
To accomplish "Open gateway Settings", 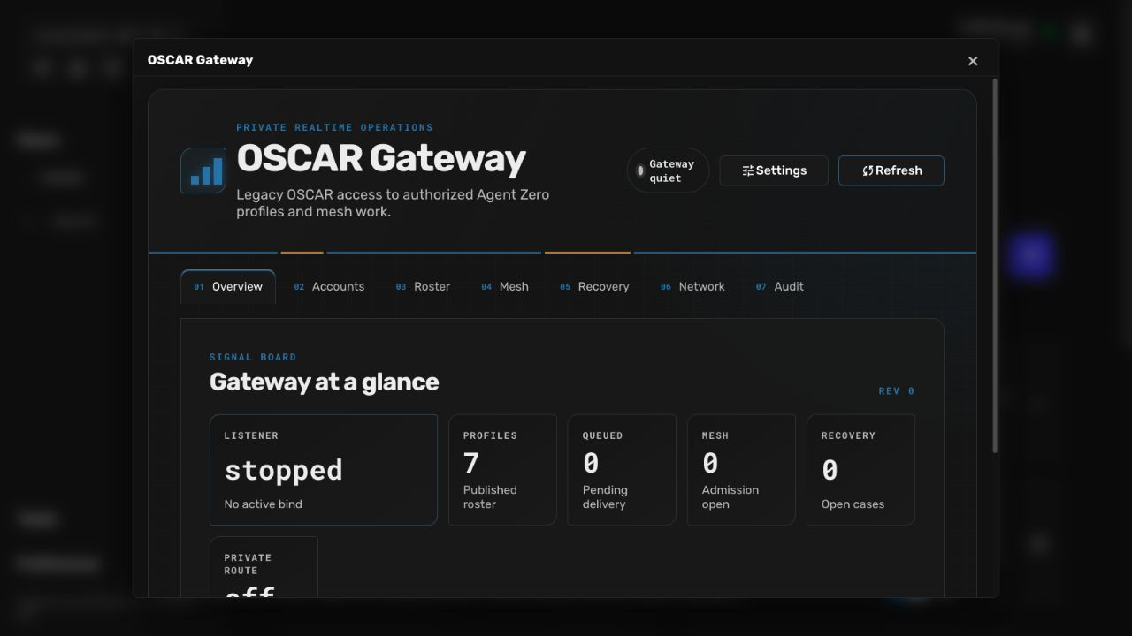I will coord(774,170).
